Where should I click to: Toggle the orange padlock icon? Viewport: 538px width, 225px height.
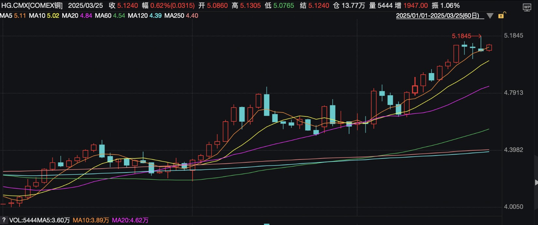(502, 15)
